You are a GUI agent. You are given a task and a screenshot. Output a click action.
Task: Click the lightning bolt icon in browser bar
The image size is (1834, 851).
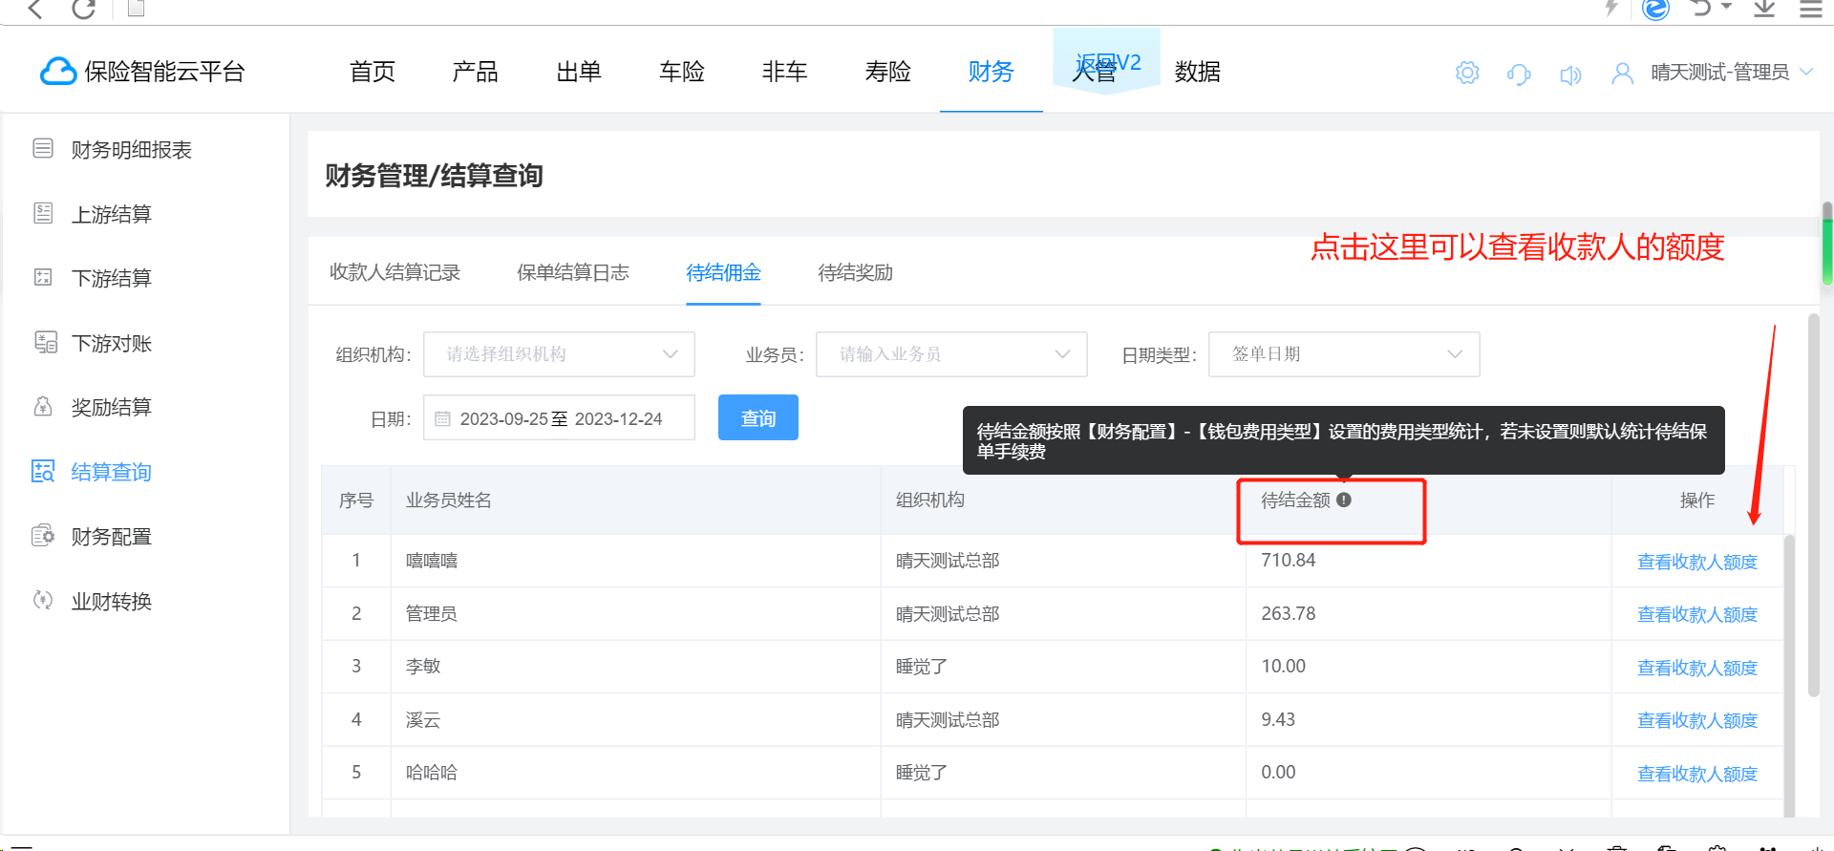[1611, 8]
